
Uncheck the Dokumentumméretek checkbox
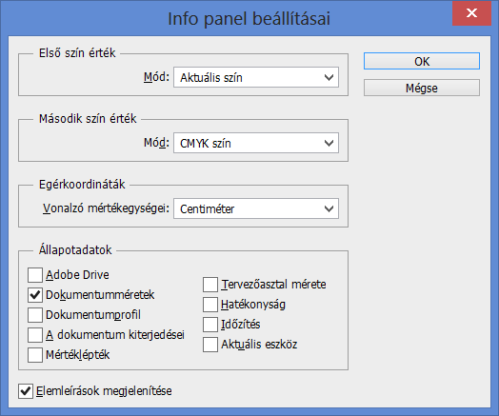pyautogui.click(x=35, y=295)
